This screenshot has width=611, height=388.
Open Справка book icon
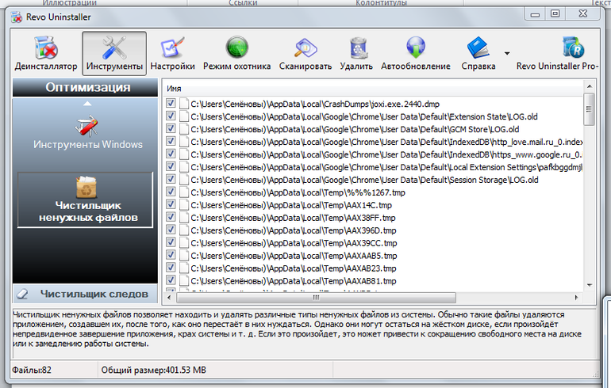tap(478, 48)
